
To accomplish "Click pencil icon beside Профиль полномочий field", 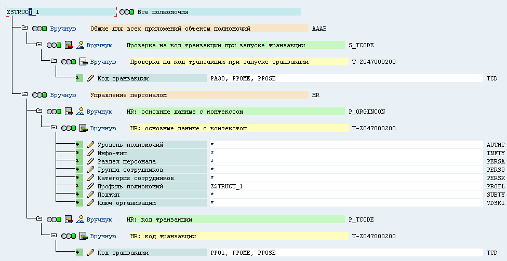I will click(x=91, y=186).
